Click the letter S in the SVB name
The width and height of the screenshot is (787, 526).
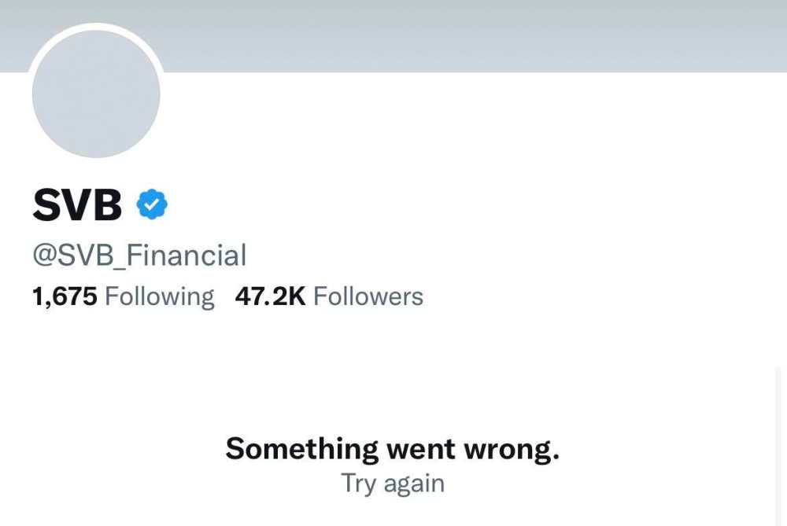pos(47,205)
